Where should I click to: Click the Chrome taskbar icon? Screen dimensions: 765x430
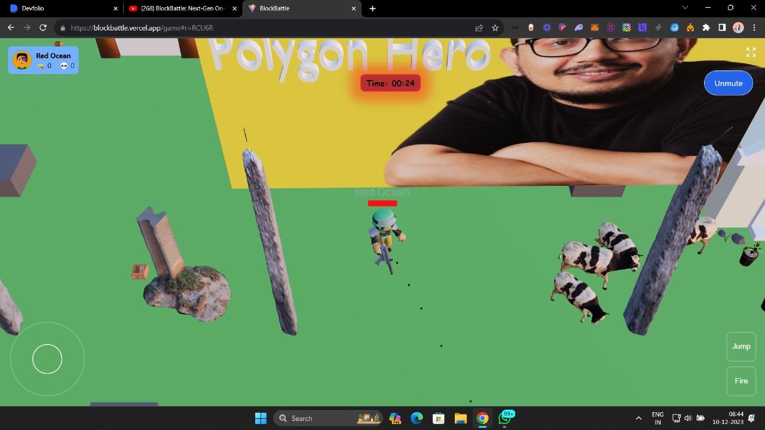click(482, 418)
